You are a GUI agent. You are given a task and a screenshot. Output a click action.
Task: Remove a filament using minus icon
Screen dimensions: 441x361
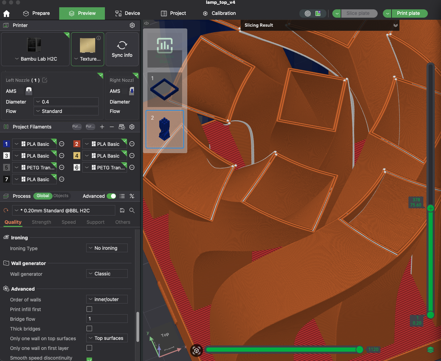(112, 127)
